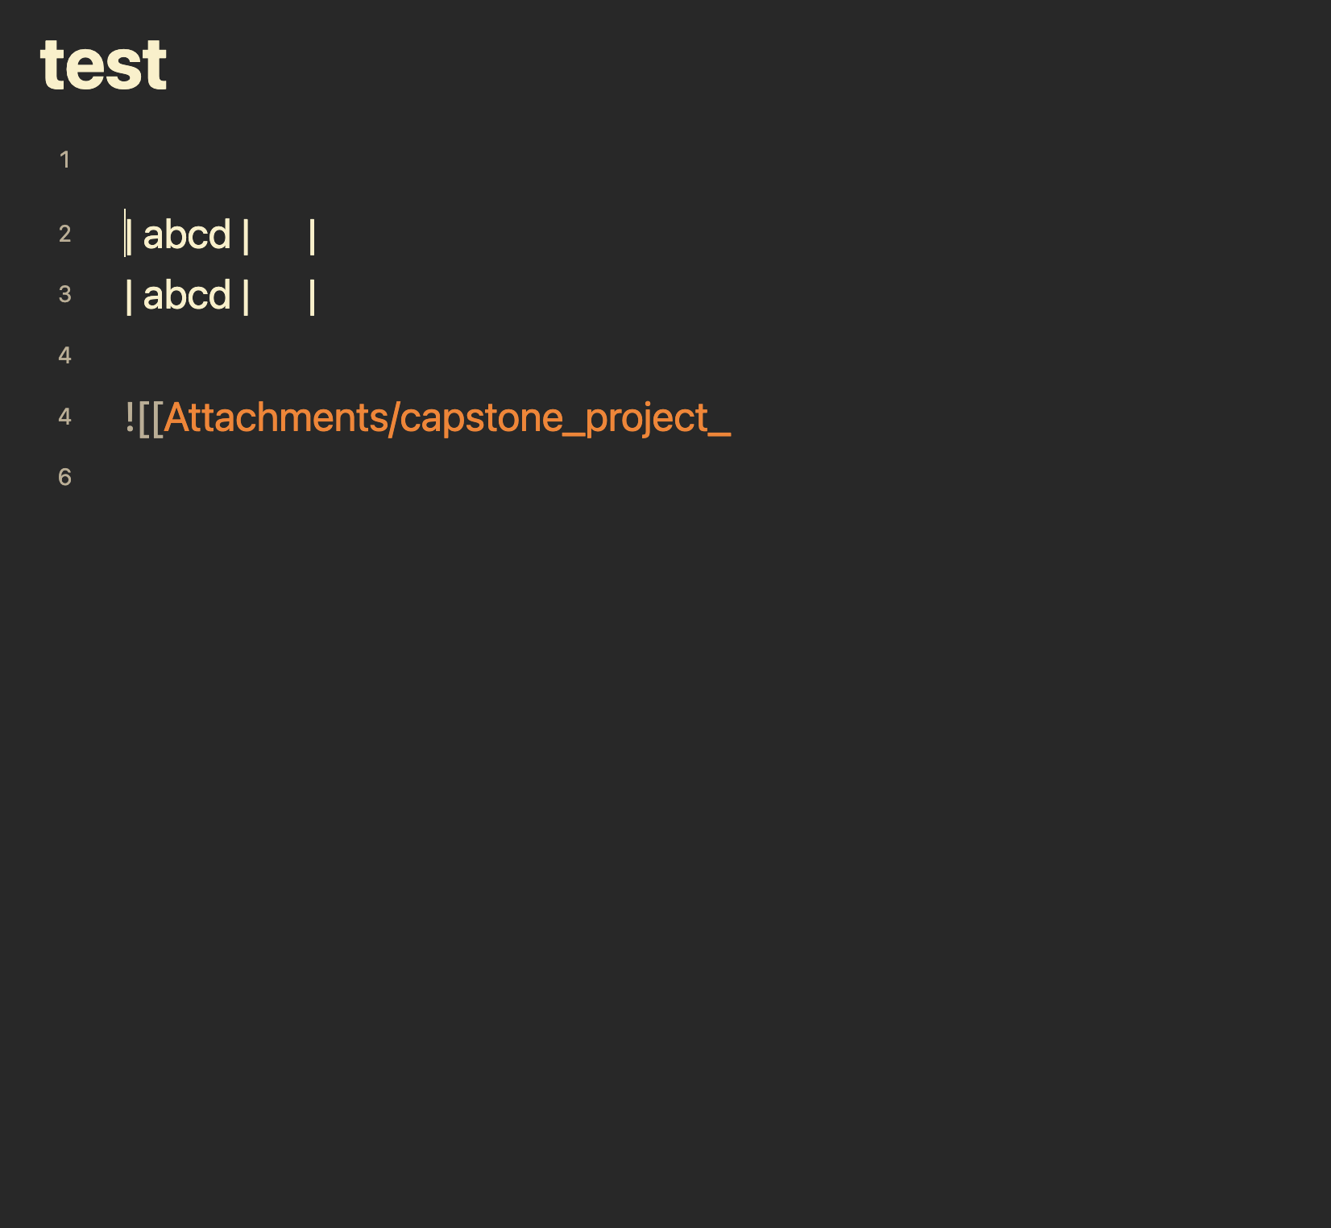
Task: Place cursor in "abcd" on line 3
Action: (187, 296)
